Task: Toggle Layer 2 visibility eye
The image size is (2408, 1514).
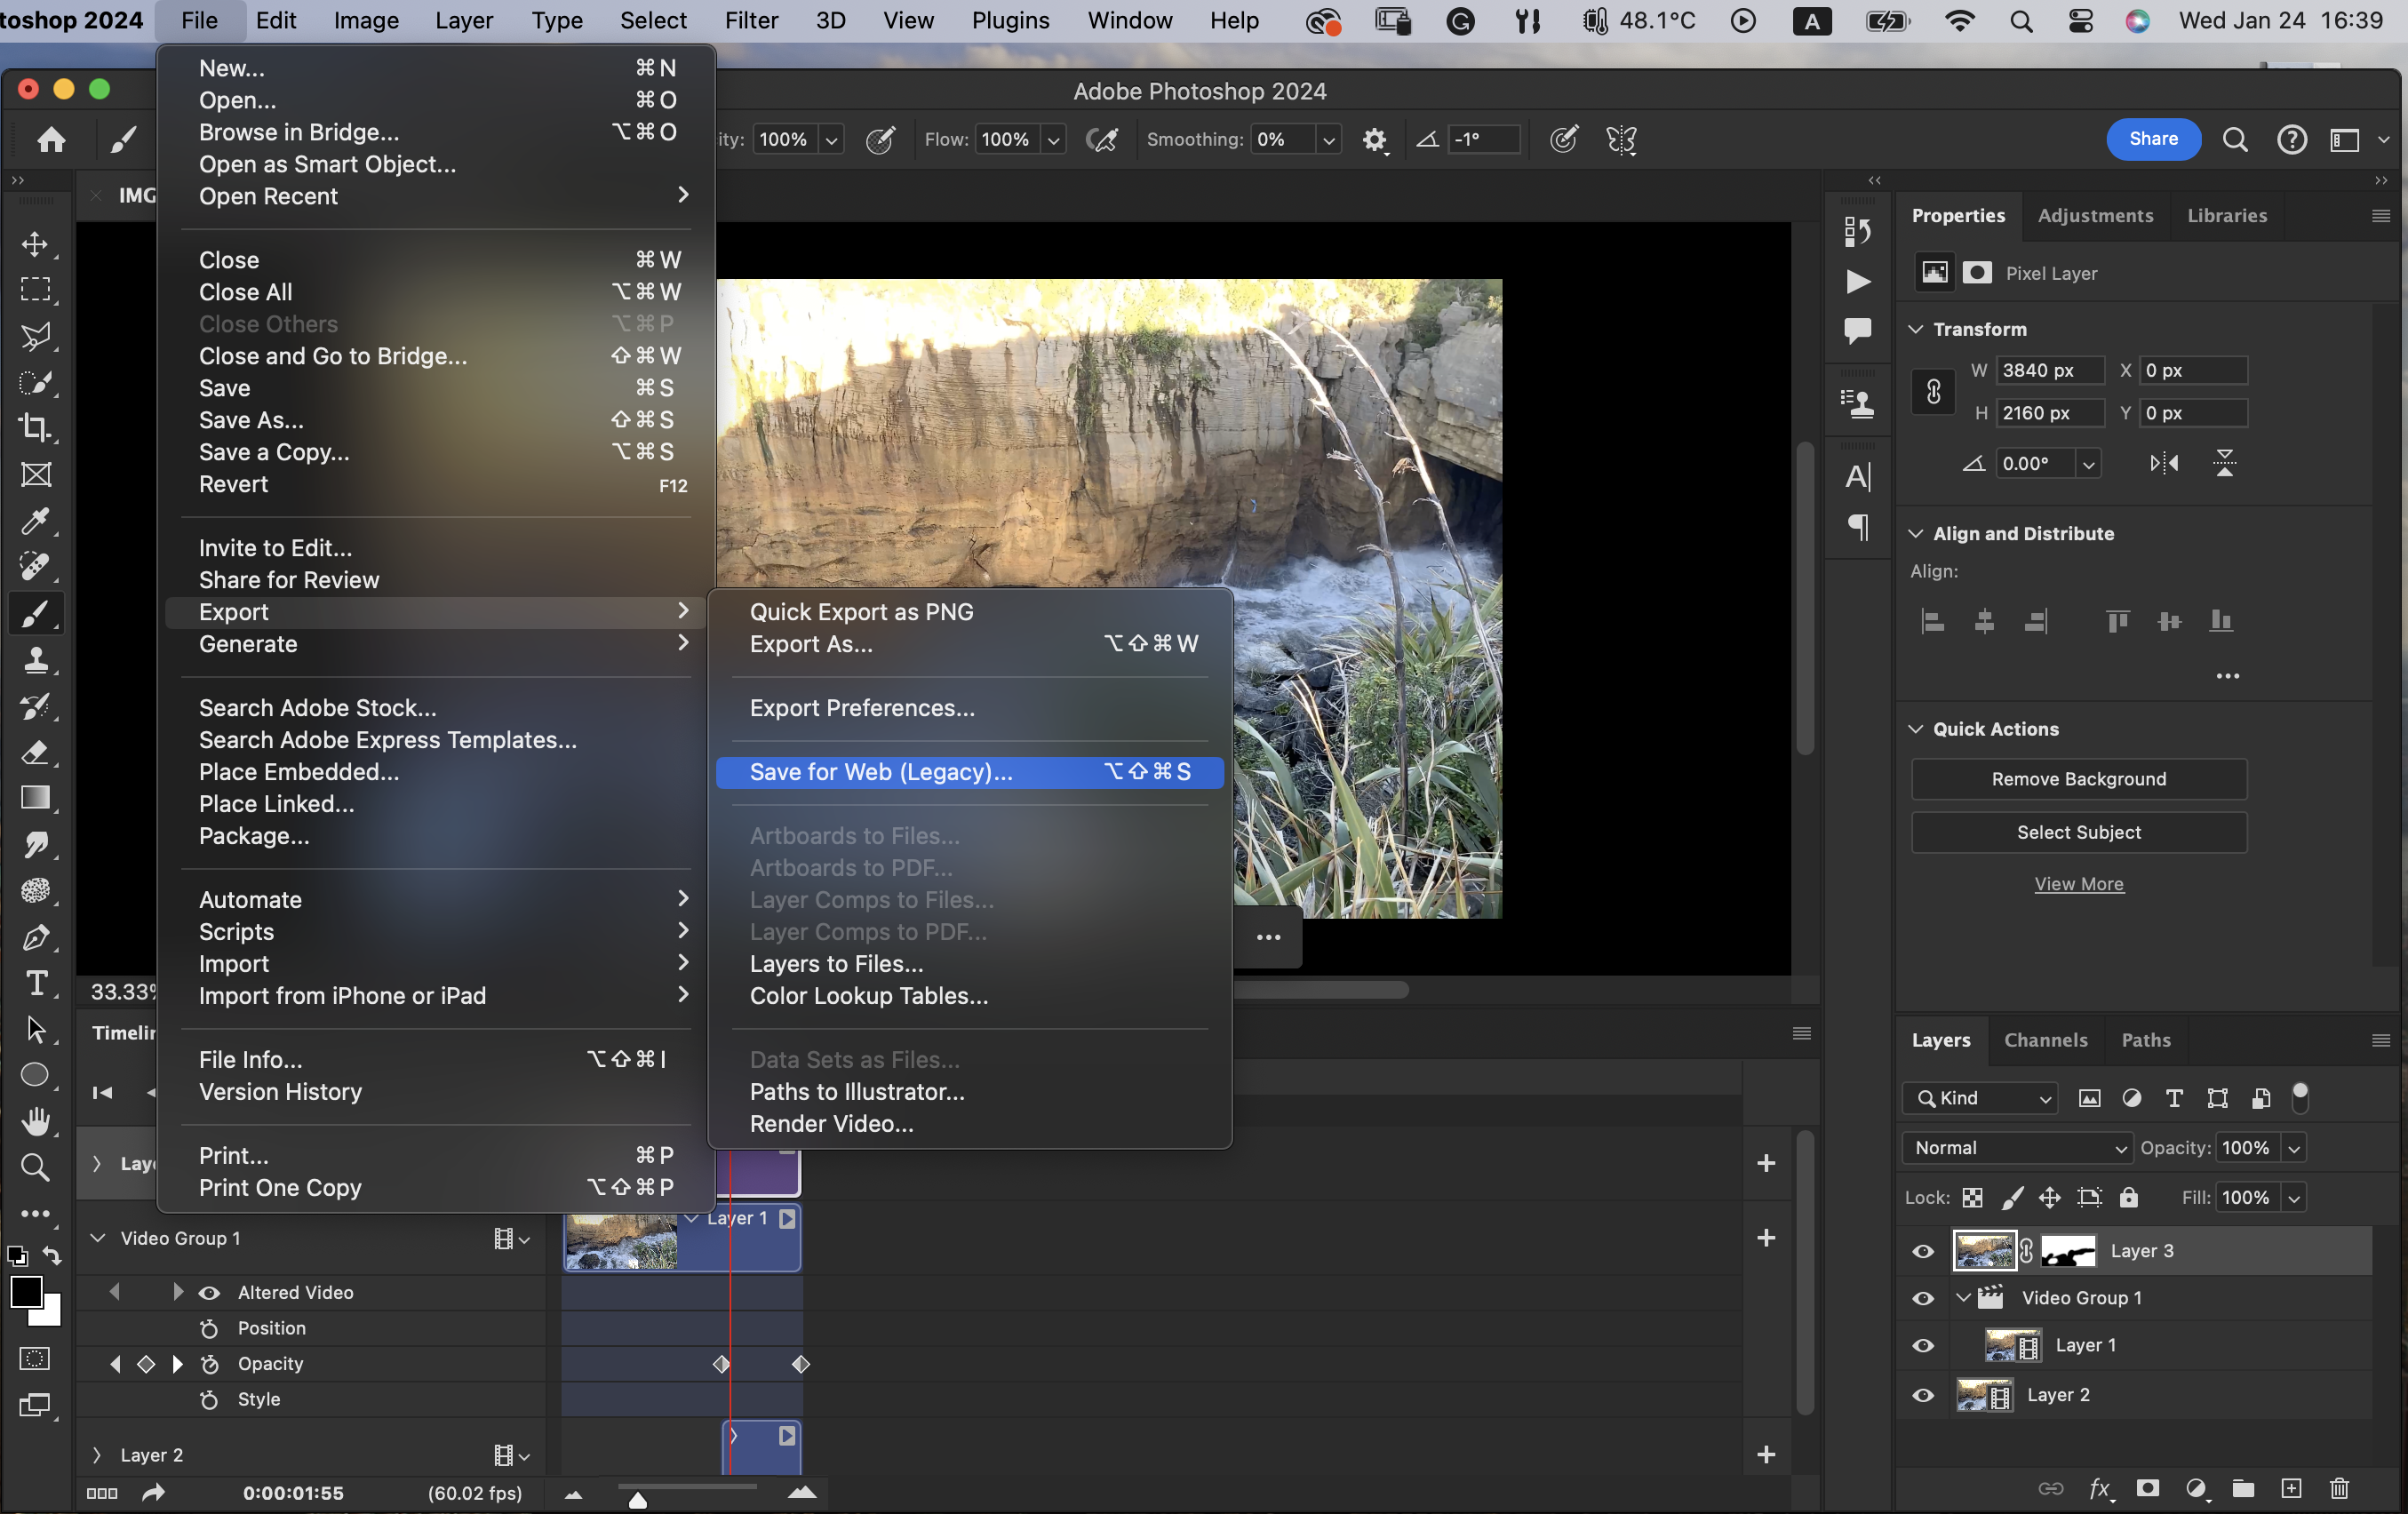Action: point(1923,1396)
